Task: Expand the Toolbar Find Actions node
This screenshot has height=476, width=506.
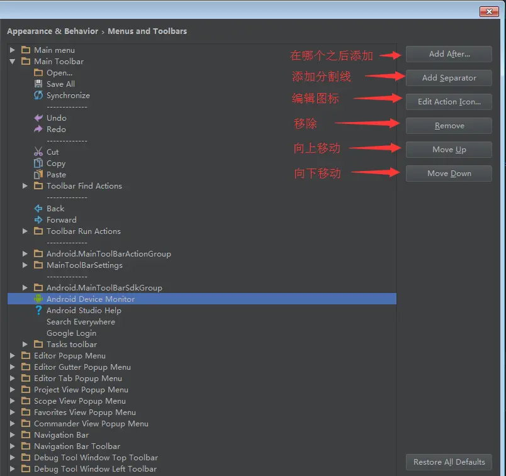Action: coord(25,185)
